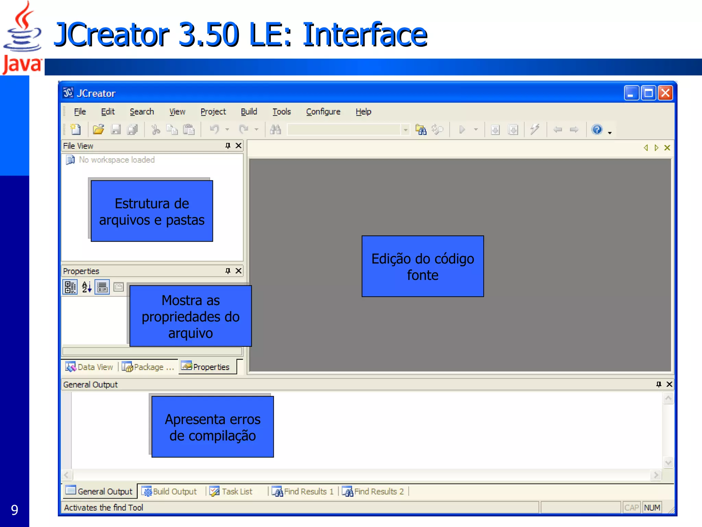
Task: Pin the File View panel
Action: point(228,146)
